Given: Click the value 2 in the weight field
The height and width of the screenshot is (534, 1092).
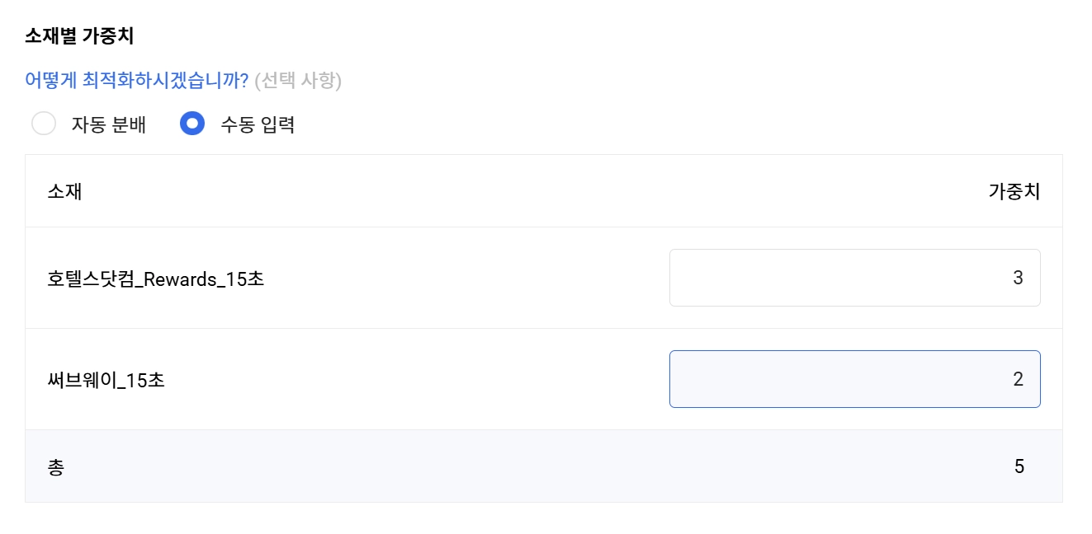Looking at the screenshot, I should coord(1018,379).
